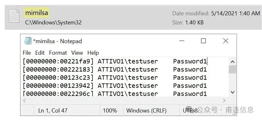Place cursor after Password1 on first line

(x=207, y=61)
